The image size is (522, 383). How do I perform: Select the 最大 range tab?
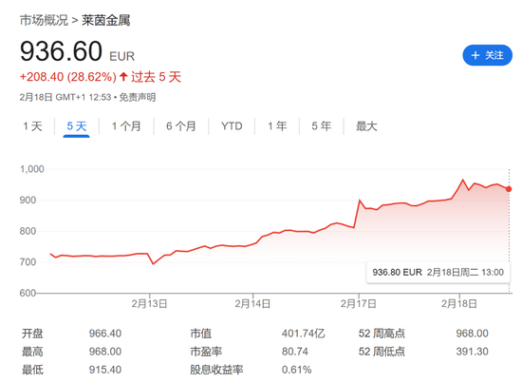coord(366,126)
